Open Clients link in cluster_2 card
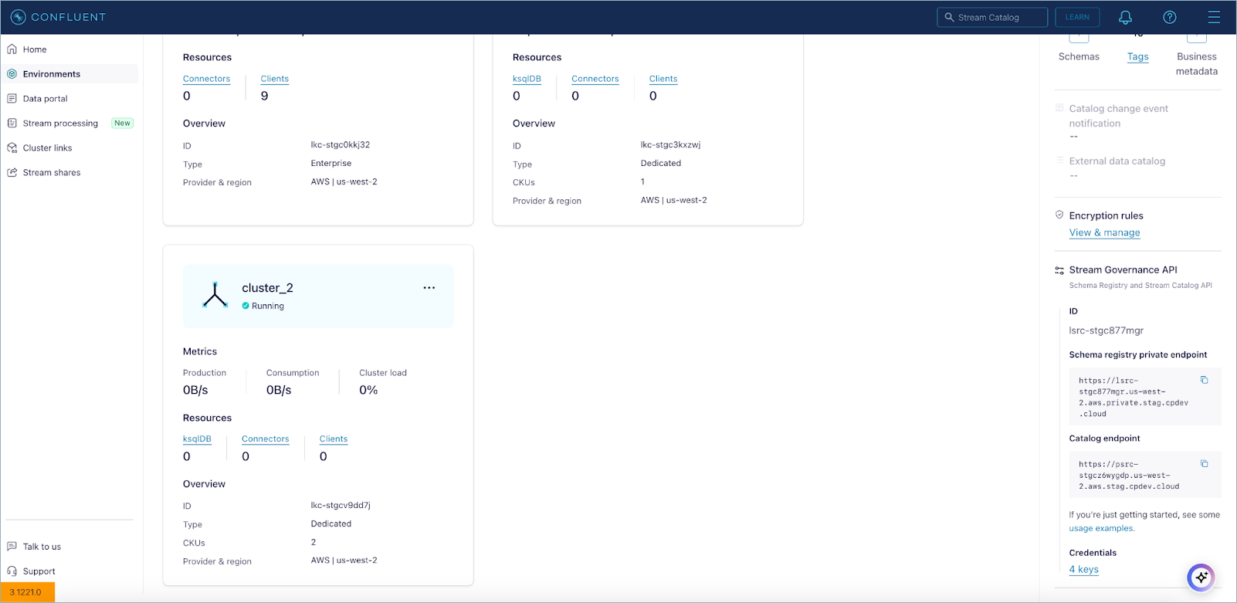The image size is (1237, 603). (334, 439)
